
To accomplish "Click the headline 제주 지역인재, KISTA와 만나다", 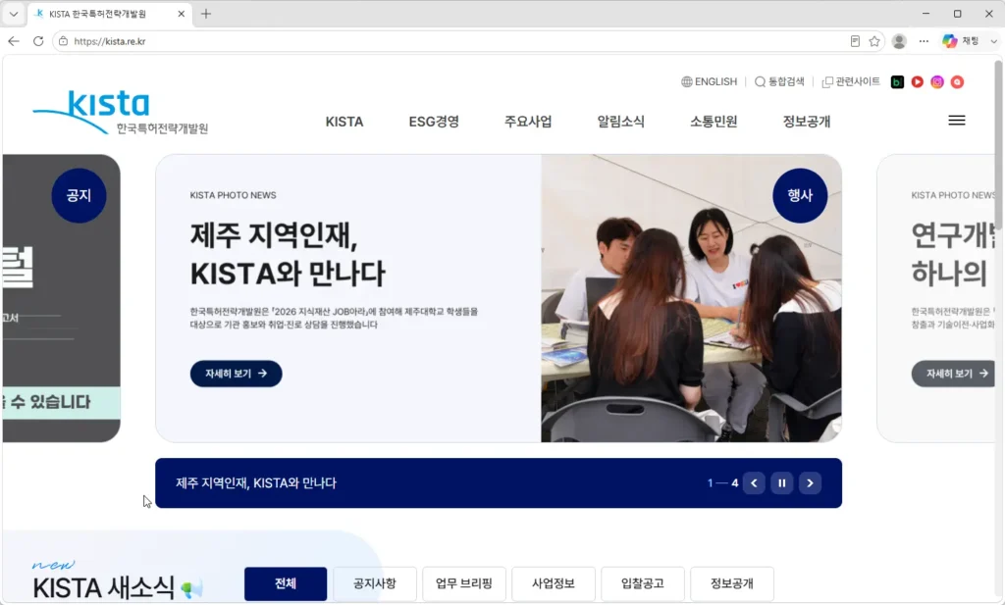I will coord(288,254).
